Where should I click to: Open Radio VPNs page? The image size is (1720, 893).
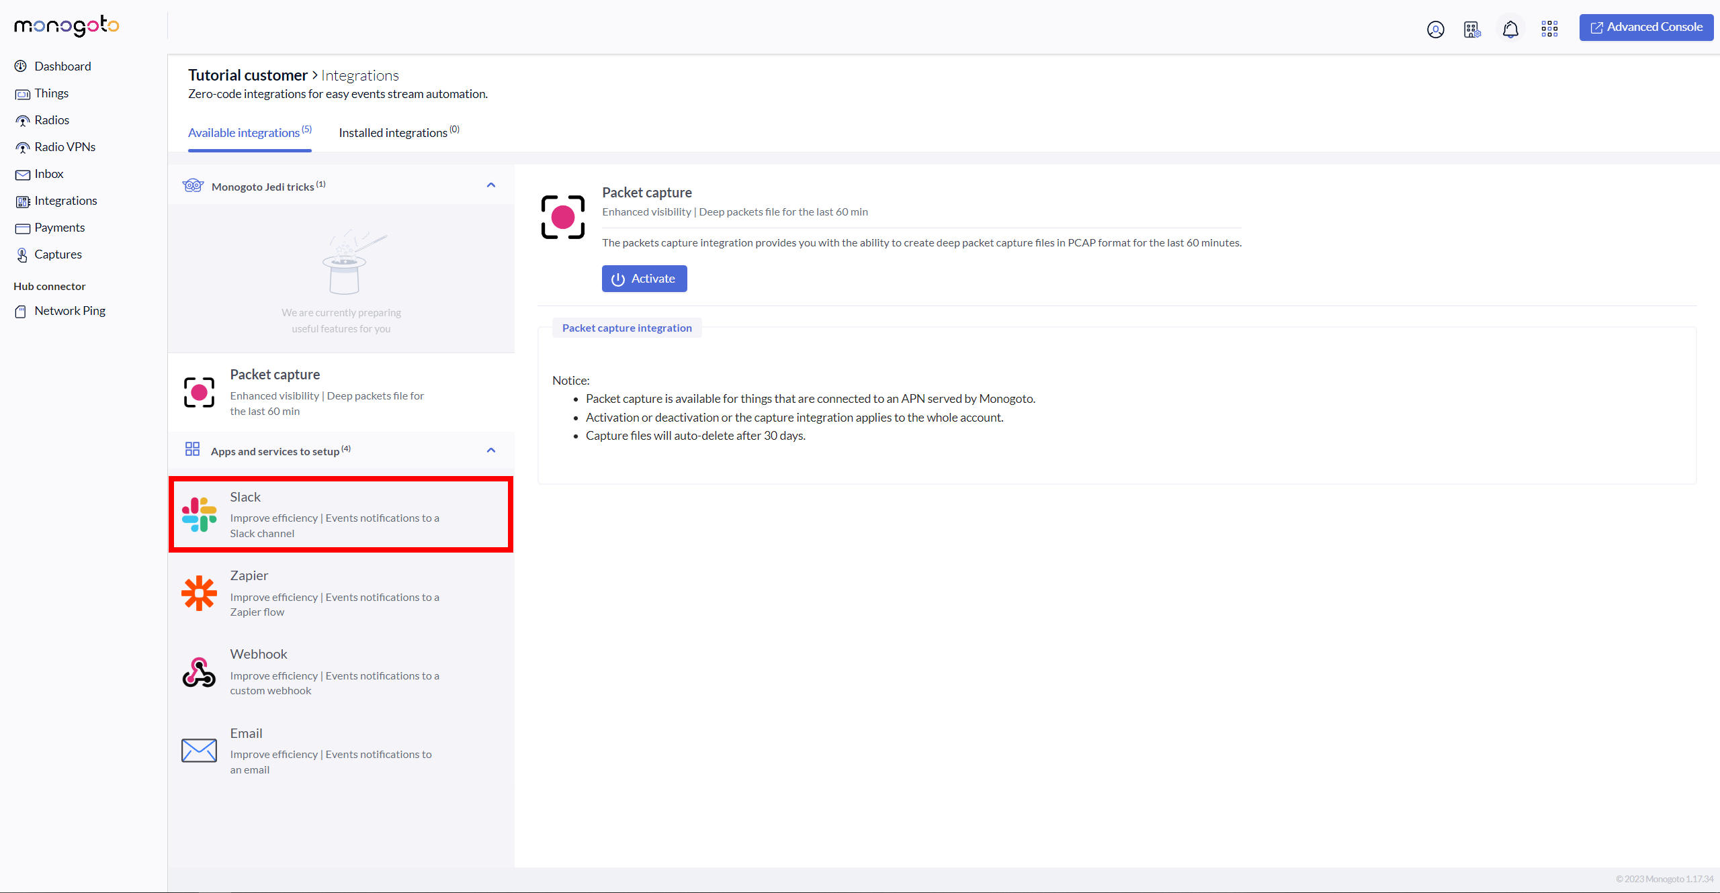click(x=64, y=147)
